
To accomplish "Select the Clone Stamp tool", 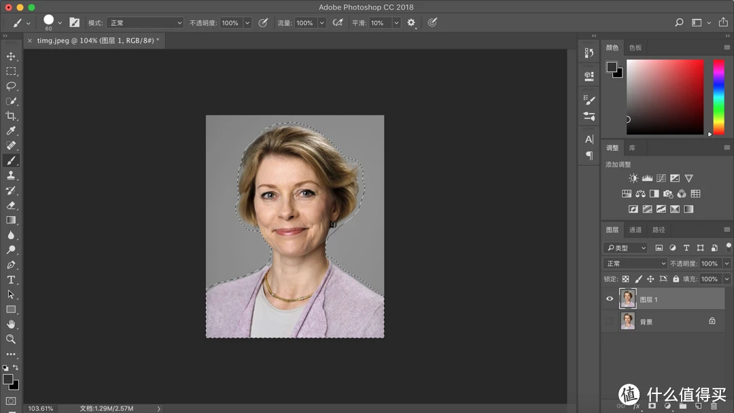I will pyautogui.click(x=11, y=175).
